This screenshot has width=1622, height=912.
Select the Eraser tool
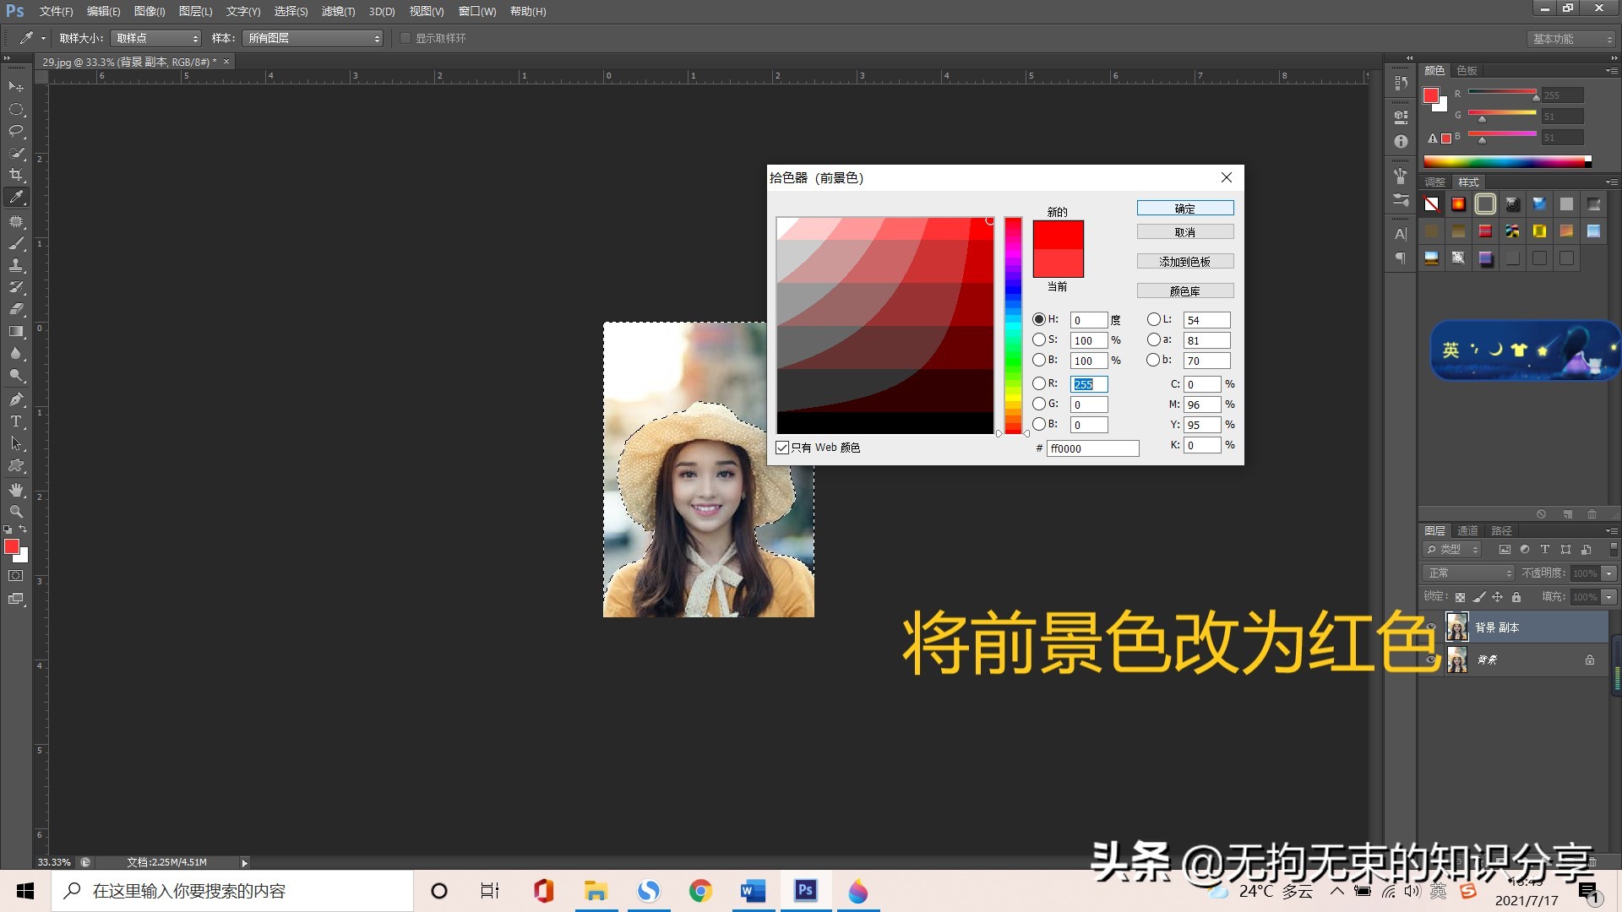(x=16, y=308)
